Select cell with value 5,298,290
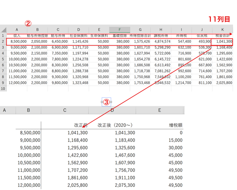Viewport: 237px width, 190px height. [161, 47]
